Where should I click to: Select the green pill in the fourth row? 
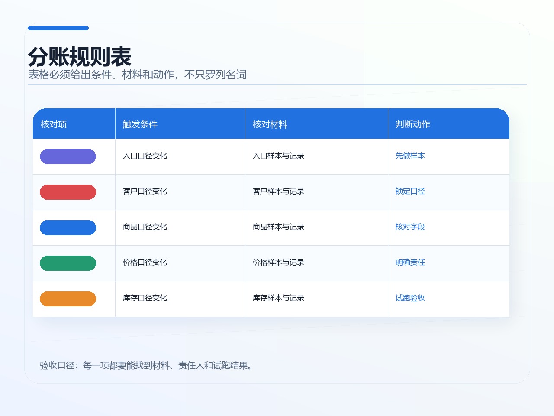coord(68,263)
